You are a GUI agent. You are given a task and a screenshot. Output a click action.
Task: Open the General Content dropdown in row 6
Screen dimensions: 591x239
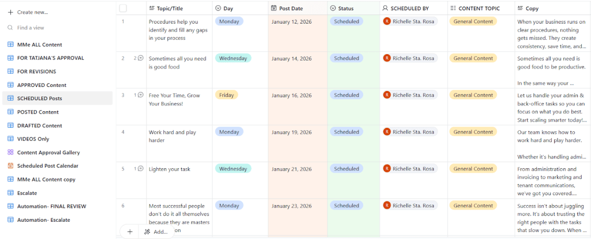473,206
